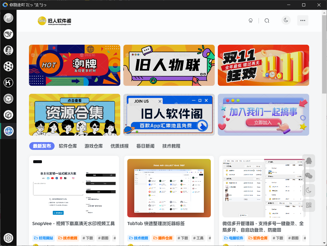
Task: Click the 好用网站 tag under SnapVee
Action: (43, 238)
